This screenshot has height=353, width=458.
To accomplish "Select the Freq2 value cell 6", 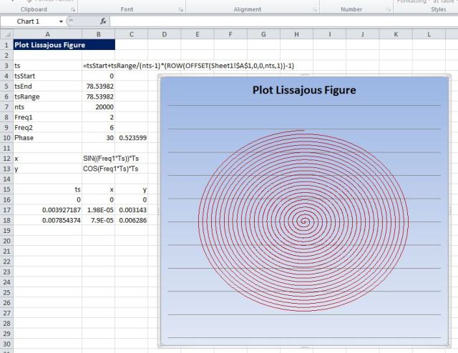I will pyautogui.click(x=99, y=127).
